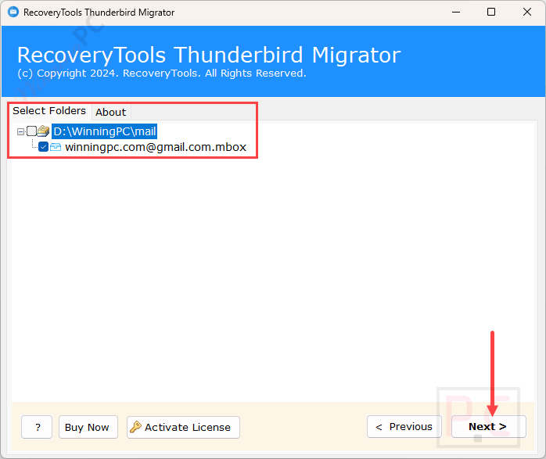Screen dimensions: 546x459
Task: Click the RecoveryTools Thunderbird Migrator header title
Action: (x=208, y=56)
